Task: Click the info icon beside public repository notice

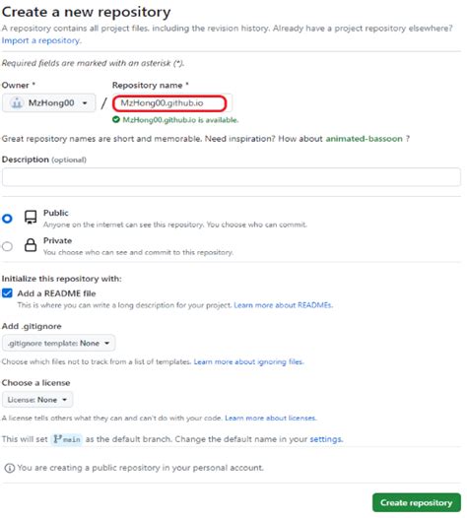Action: [x=9, y=468]
